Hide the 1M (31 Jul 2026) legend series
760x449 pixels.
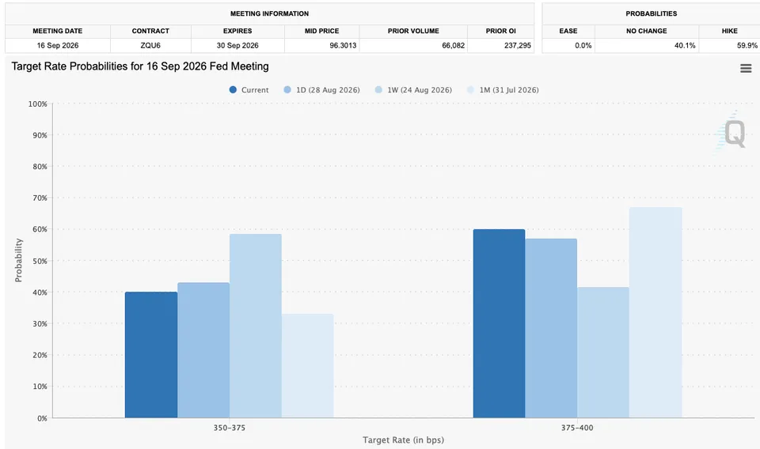point(503,89)
